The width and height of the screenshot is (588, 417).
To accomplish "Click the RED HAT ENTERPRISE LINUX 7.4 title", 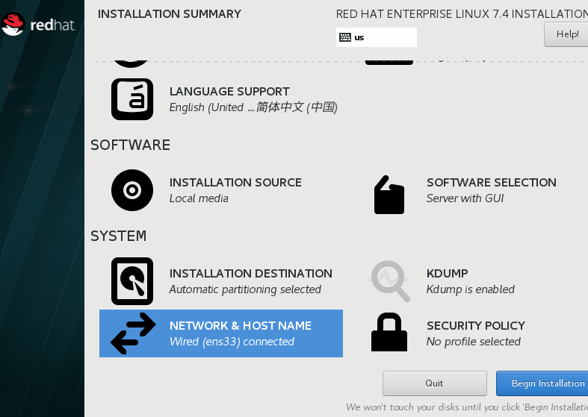I will (462, 14).
